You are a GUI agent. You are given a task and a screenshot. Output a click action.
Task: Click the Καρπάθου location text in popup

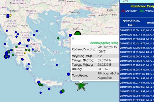pos(104,78)
